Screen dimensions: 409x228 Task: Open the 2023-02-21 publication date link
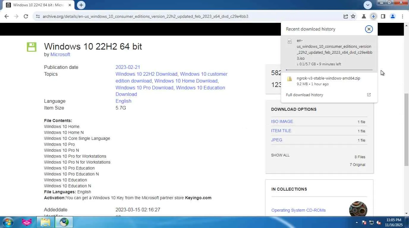(x=128, y=67)
